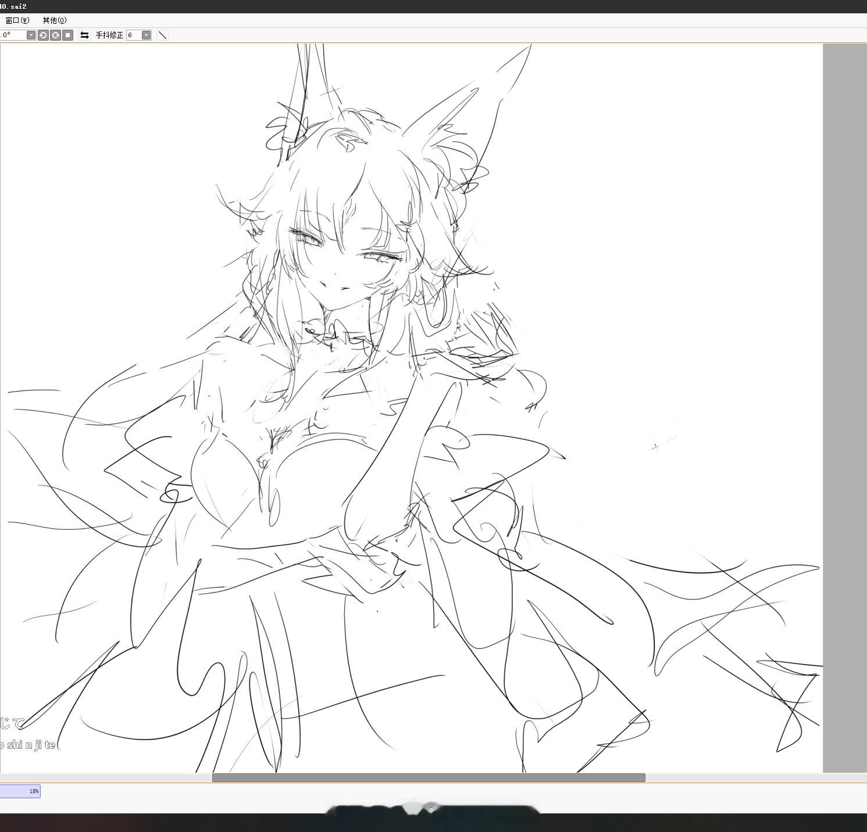The width and height of the screenshot is (867, 832).
Task: Toggle the straight line drawing mode
Action: (163, 35)
